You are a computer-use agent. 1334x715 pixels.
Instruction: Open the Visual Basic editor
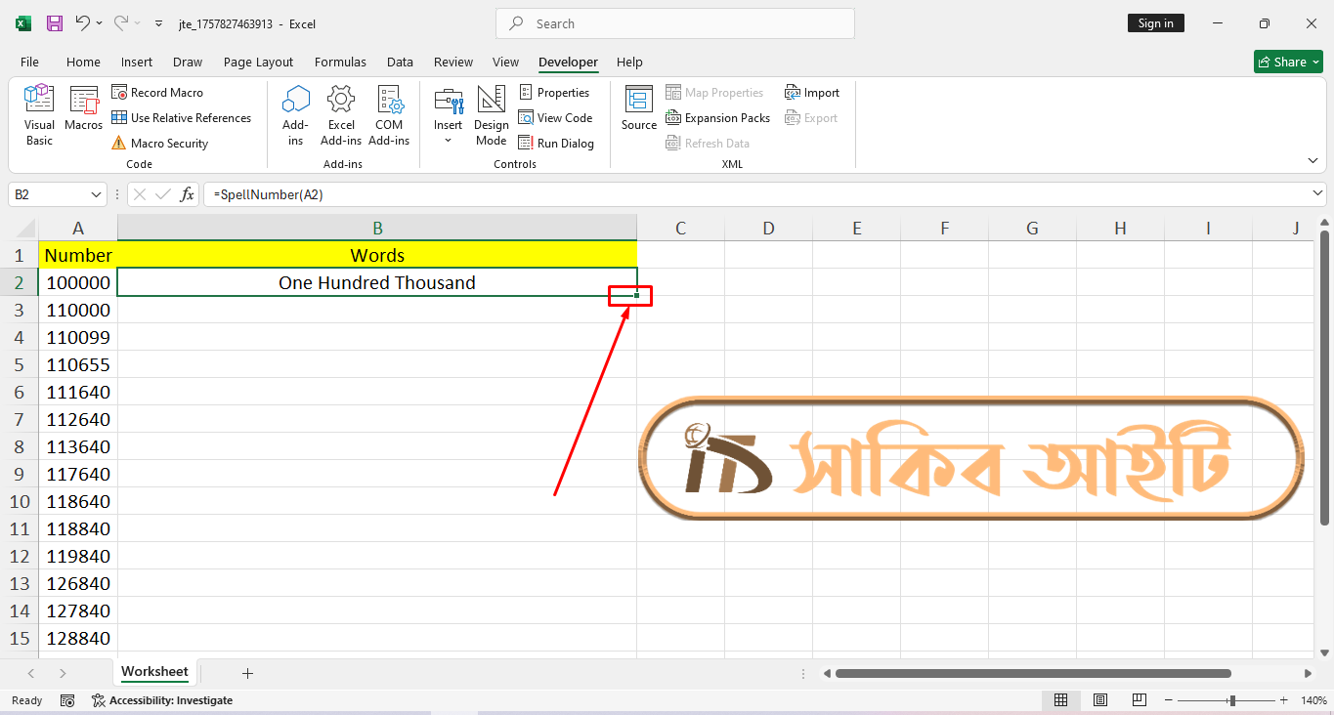[x=39, y=115]
